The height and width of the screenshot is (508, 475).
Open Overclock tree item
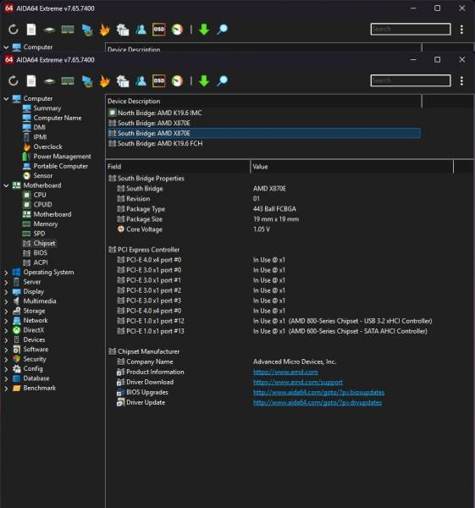pos(47,146)
